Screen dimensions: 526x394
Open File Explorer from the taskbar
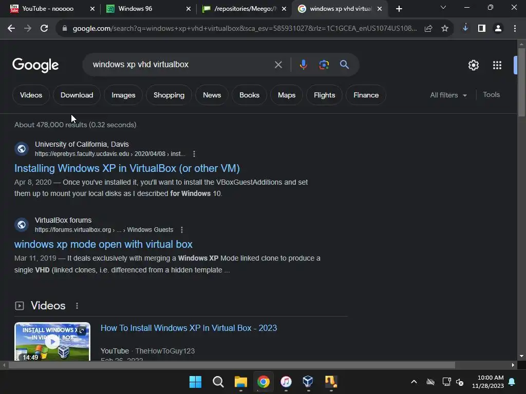[240, 382]
